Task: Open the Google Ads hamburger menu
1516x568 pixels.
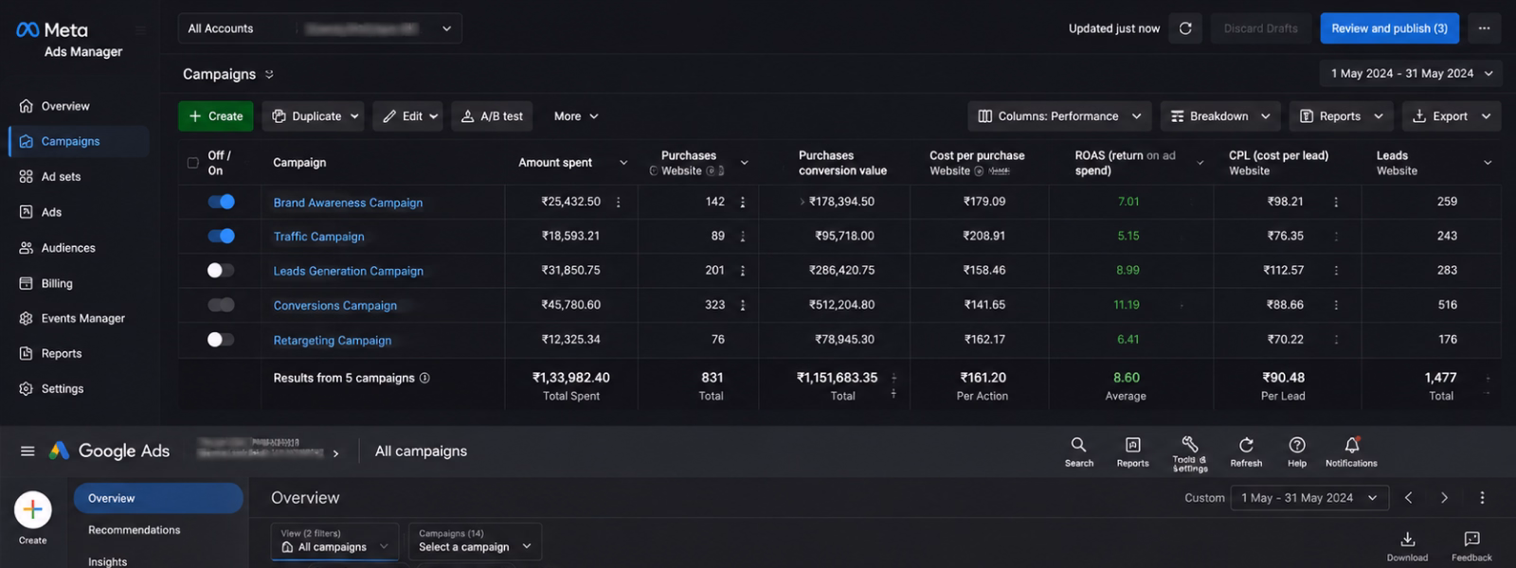Action: point(27,451)
